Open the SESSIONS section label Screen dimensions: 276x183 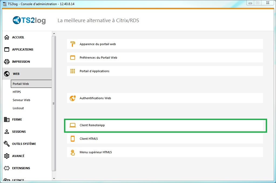19,132
